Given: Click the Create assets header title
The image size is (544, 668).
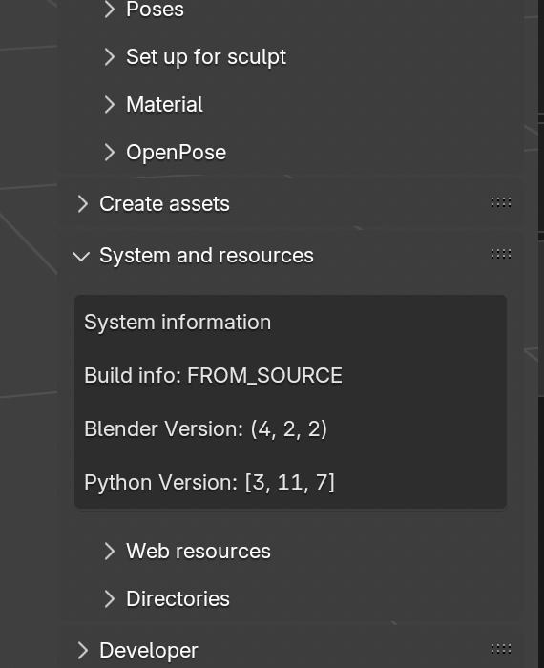Looking at the screenshot, I should [164, 203].
